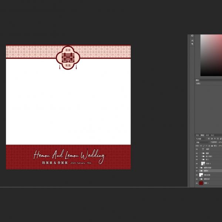
Task: Toggle visibility of the bottom dark red layer
Action: click(197, 183)
